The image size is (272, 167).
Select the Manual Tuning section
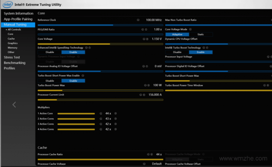pyautogui.click(x=18, y=24)
